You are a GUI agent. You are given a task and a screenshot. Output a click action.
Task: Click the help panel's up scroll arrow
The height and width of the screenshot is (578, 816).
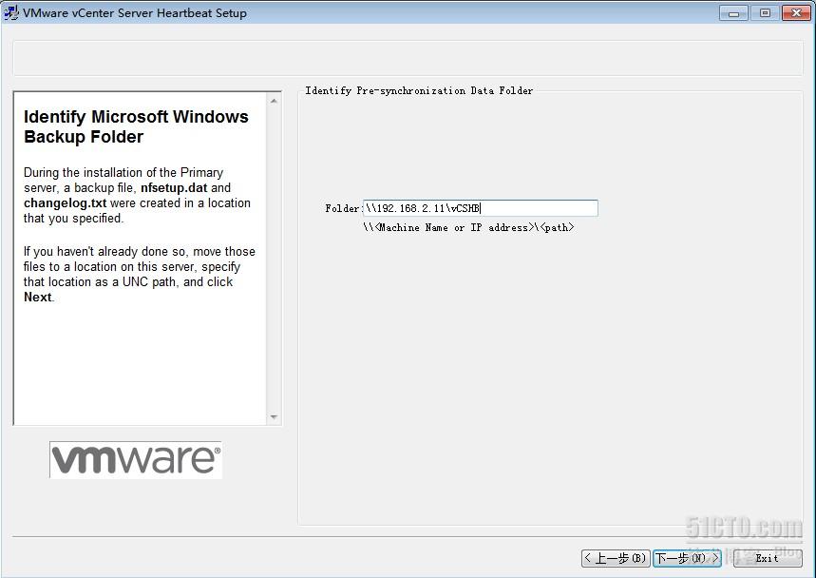click(x=274, y=101)
